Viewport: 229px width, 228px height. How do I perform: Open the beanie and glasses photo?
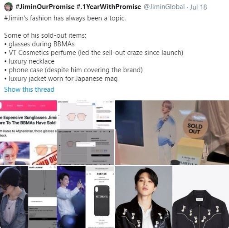pos(14,197)
